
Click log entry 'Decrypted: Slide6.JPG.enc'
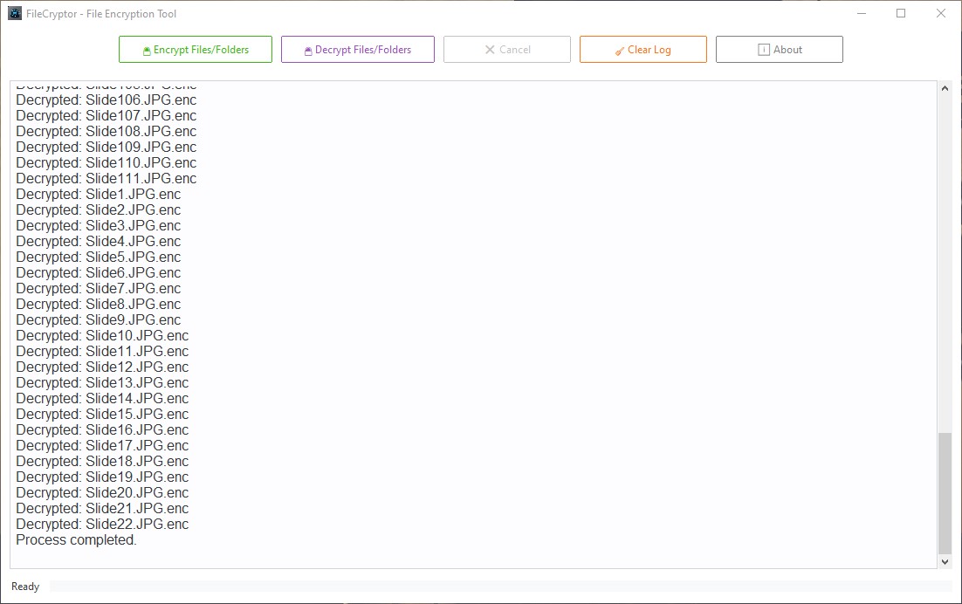pyautogui.click(x=98, y=273)
